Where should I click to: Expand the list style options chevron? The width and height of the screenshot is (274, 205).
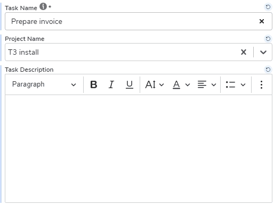pos(243,84)
